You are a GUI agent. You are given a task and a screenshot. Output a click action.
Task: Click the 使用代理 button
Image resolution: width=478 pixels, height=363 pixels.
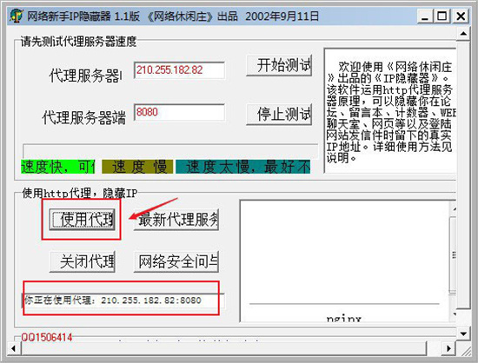tap(82, 219)
